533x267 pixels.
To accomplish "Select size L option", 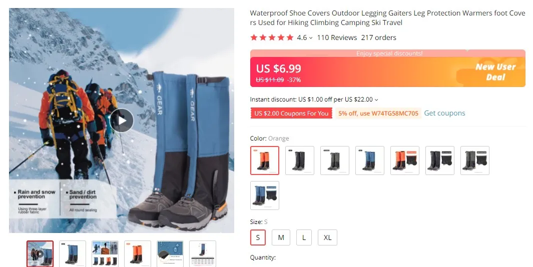I will tap(304, 237).
